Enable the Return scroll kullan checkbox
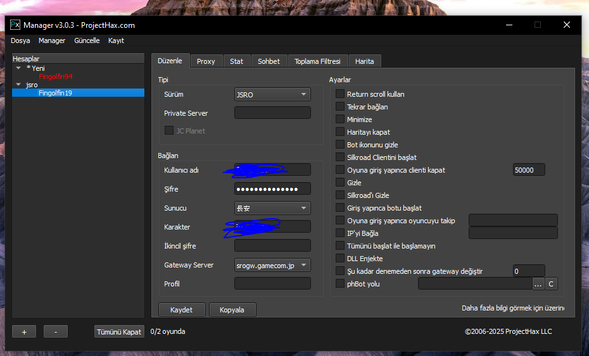Image resolution: width=589 pixels, height=356 pixels. pos(340,94)
